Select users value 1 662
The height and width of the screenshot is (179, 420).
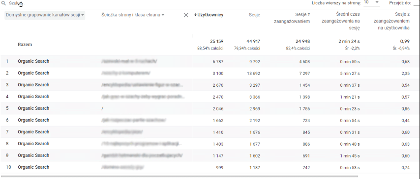pos(218,121)
